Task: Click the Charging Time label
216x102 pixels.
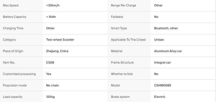Action: [13, 28]
